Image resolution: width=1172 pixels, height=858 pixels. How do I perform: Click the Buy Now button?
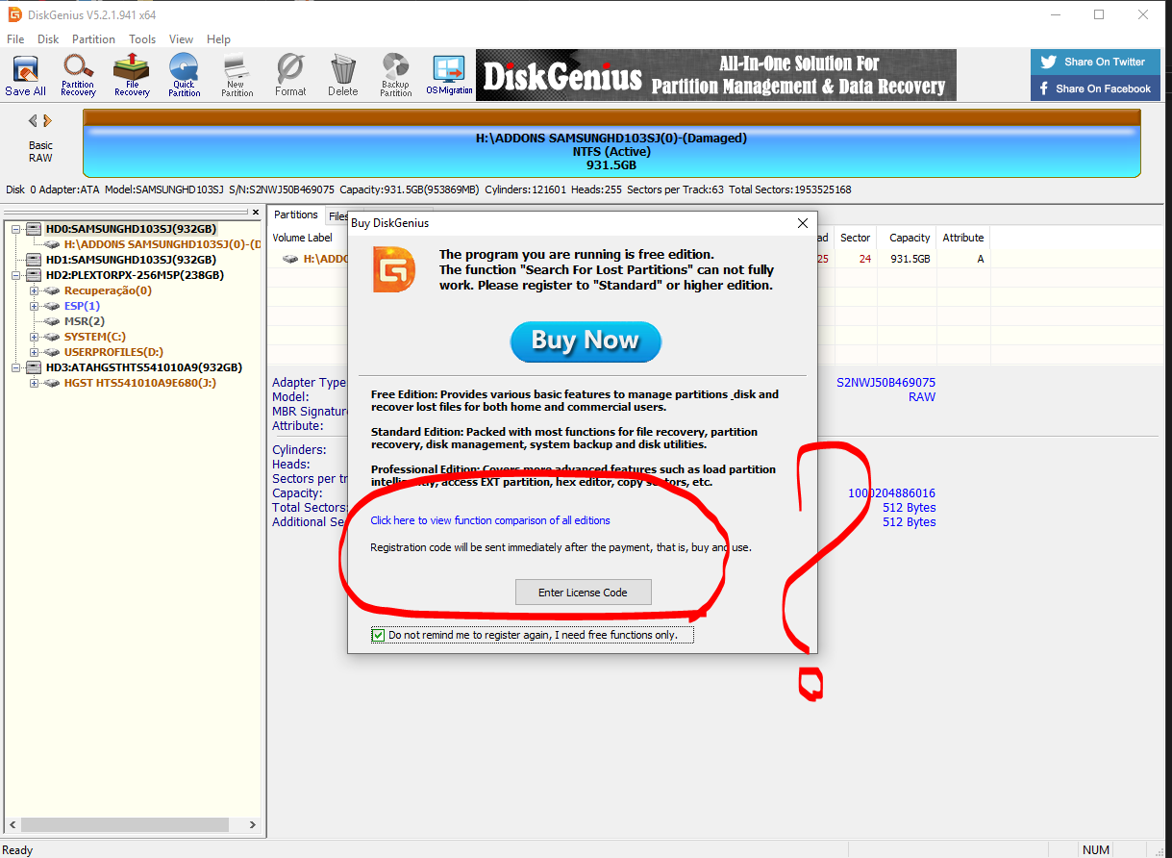586,341
